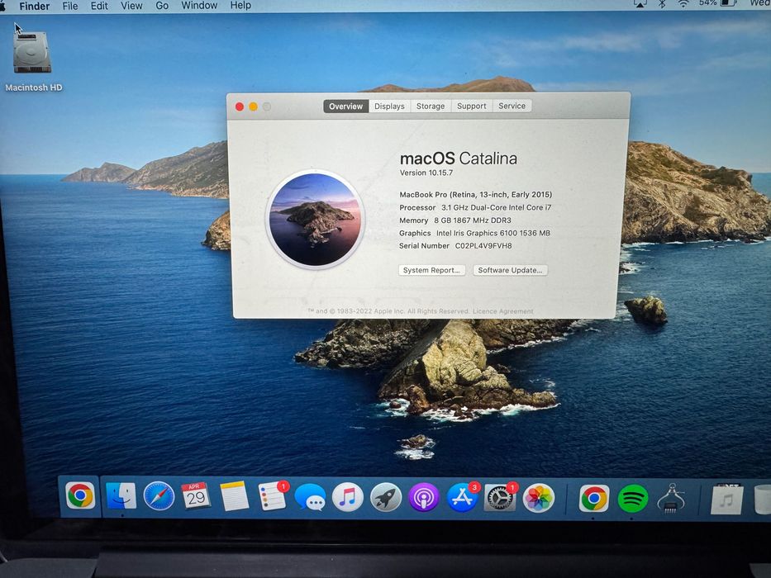Click the Catalina island image in About window
Image resolution: width=771 pixels, height=578 pixels.
click(x=315, y=219)
